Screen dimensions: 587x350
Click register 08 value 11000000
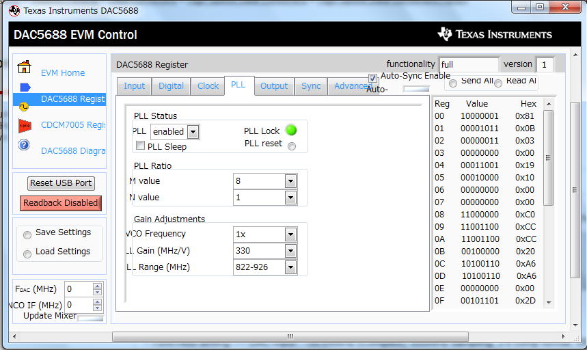tap(480, 215)
